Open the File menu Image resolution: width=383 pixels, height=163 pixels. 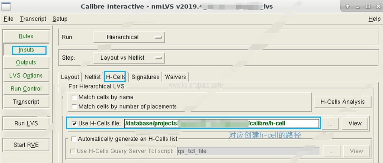tap(8, 19)
